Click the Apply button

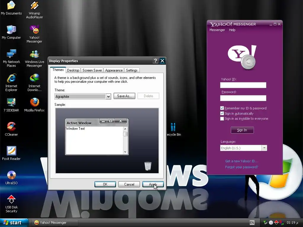click(153, 184)
